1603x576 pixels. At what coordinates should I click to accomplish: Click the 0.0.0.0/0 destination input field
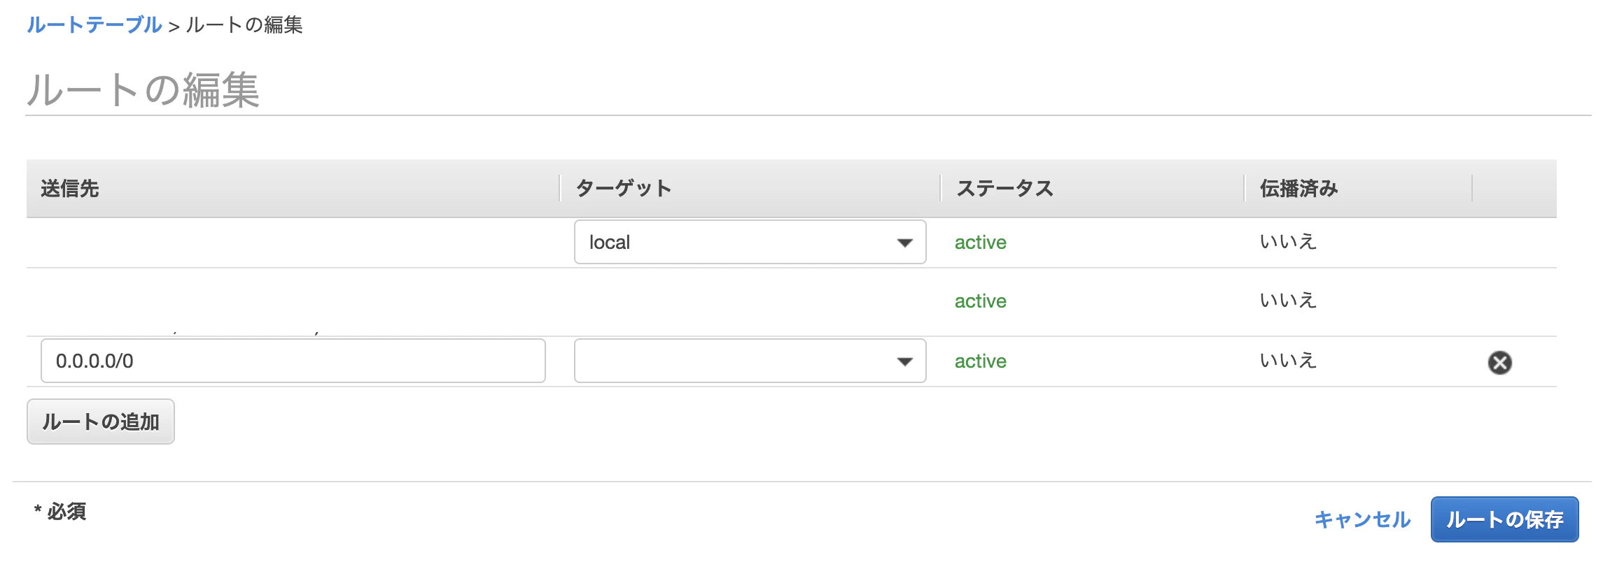click(293, 361)
